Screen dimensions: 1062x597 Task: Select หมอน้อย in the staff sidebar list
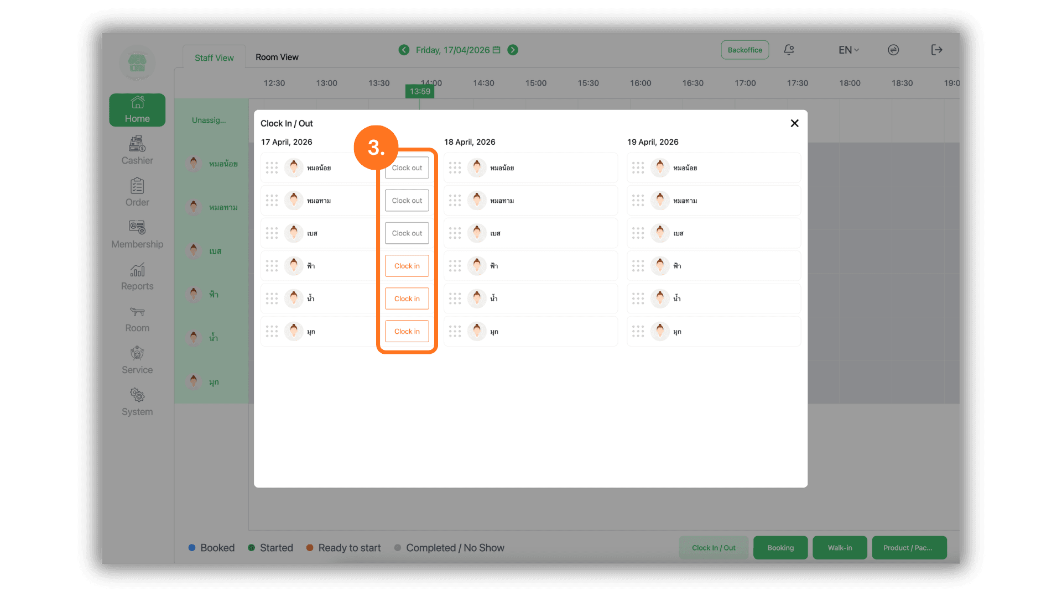(x=211, y=164)
